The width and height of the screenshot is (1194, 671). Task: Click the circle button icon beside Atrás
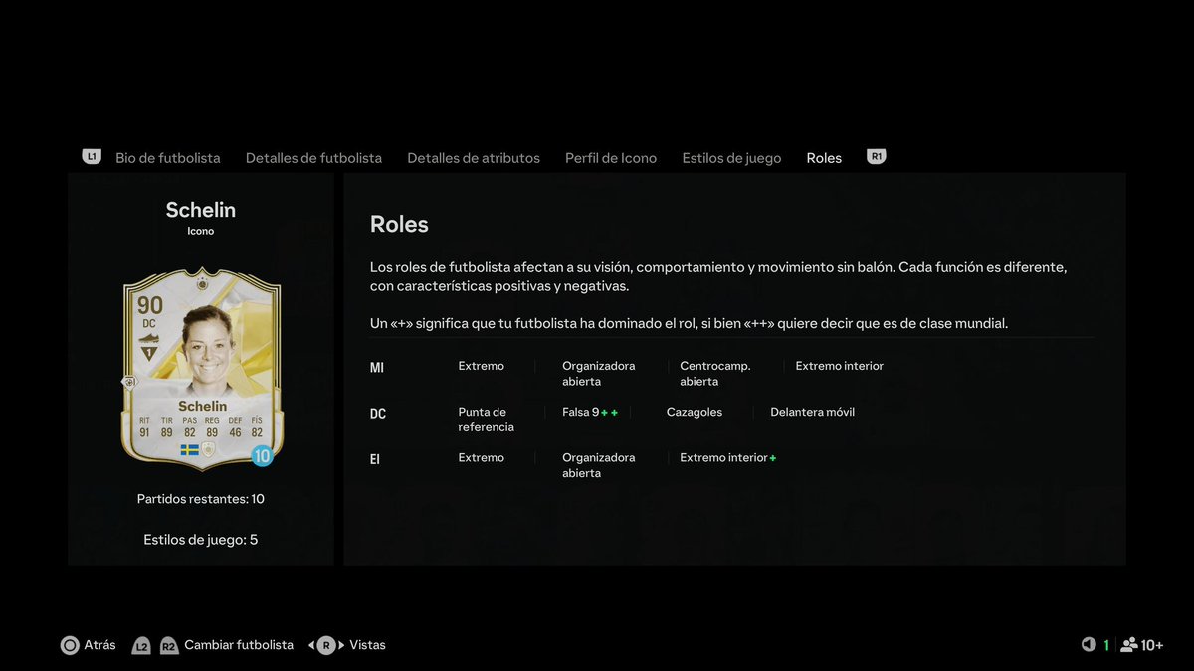coord(70,645)
